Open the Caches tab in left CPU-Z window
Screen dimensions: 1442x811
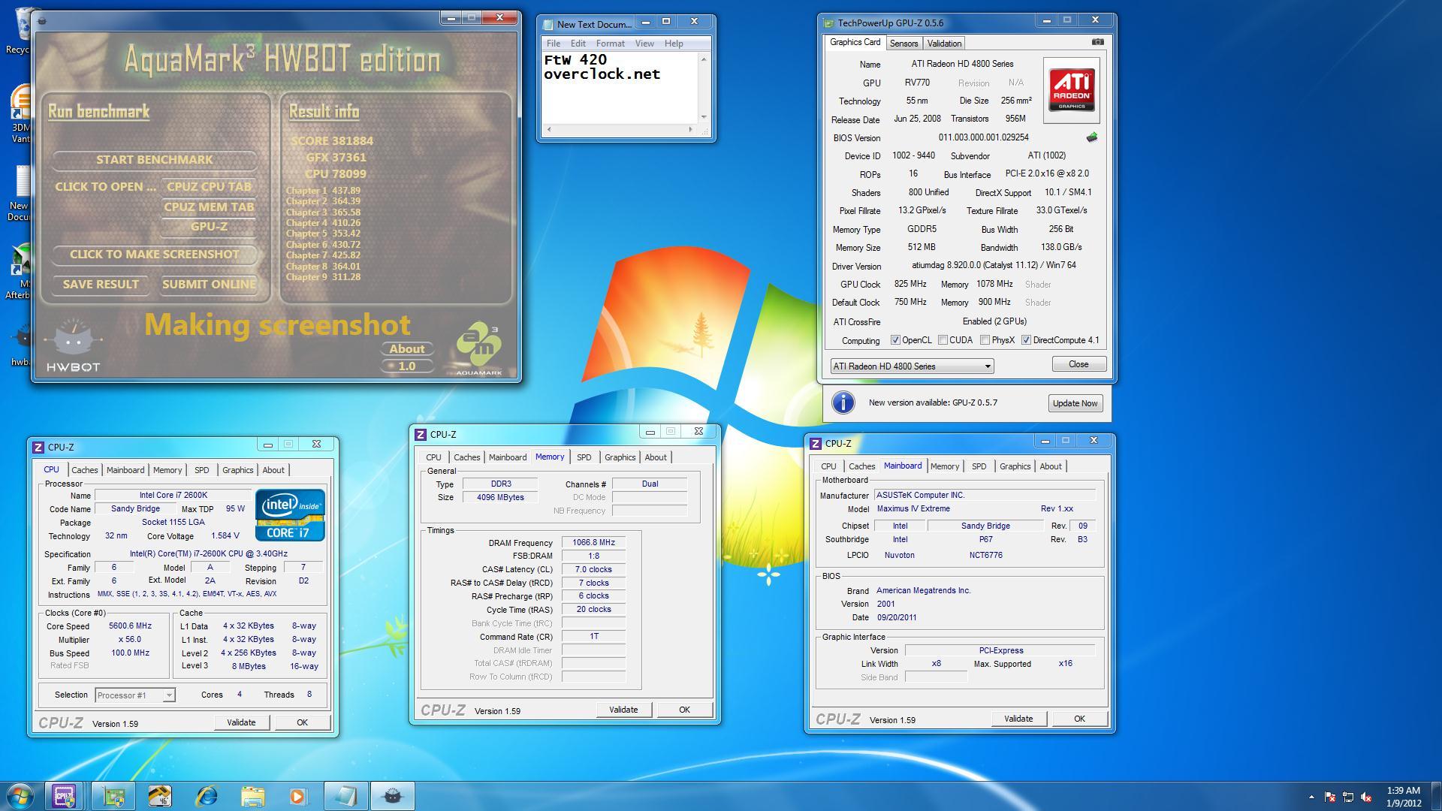tap(84, 470)
